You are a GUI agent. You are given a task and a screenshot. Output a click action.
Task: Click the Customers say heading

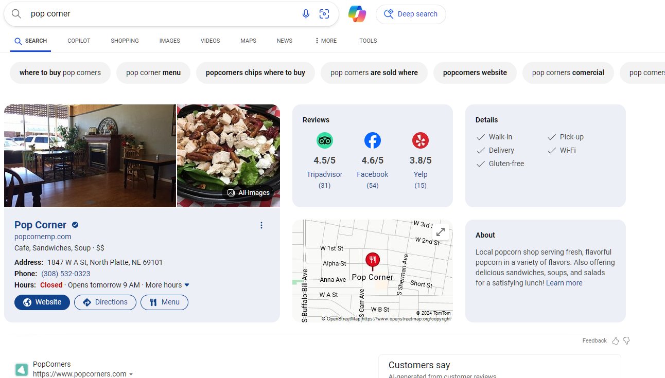(419, 365)
